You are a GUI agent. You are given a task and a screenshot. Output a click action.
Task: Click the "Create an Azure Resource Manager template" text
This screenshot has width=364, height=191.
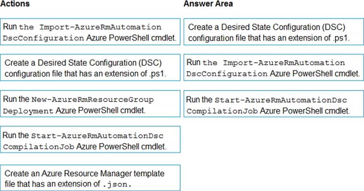click(85, 174)
